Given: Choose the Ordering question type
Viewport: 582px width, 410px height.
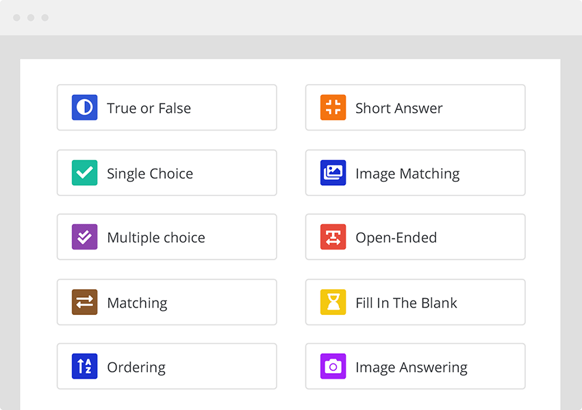Looking at the screenshot, I should (x=166, y=366).
